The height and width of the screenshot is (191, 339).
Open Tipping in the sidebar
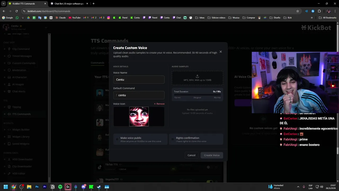pyautogui.click(x=16, y=107)
